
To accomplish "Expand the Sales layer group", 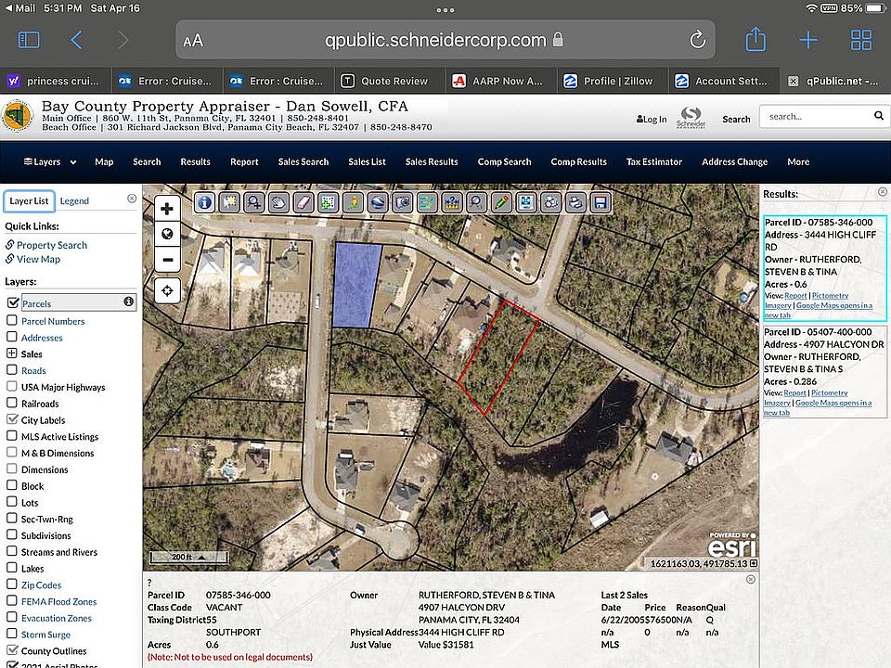I will coord(12,353).
